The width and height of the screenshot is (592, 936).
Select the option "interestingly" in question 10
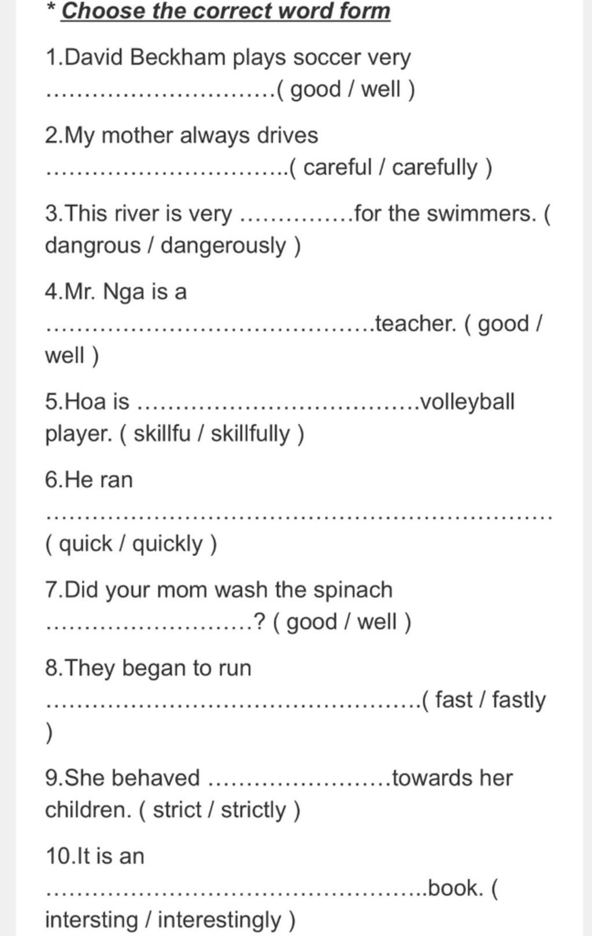tap(219, 920)
